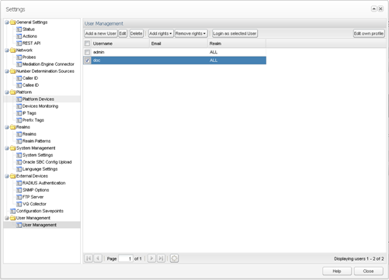This screenshot has width=389, height=280.
Task: Select VQ Collector
Action: (x=34, y=204)
